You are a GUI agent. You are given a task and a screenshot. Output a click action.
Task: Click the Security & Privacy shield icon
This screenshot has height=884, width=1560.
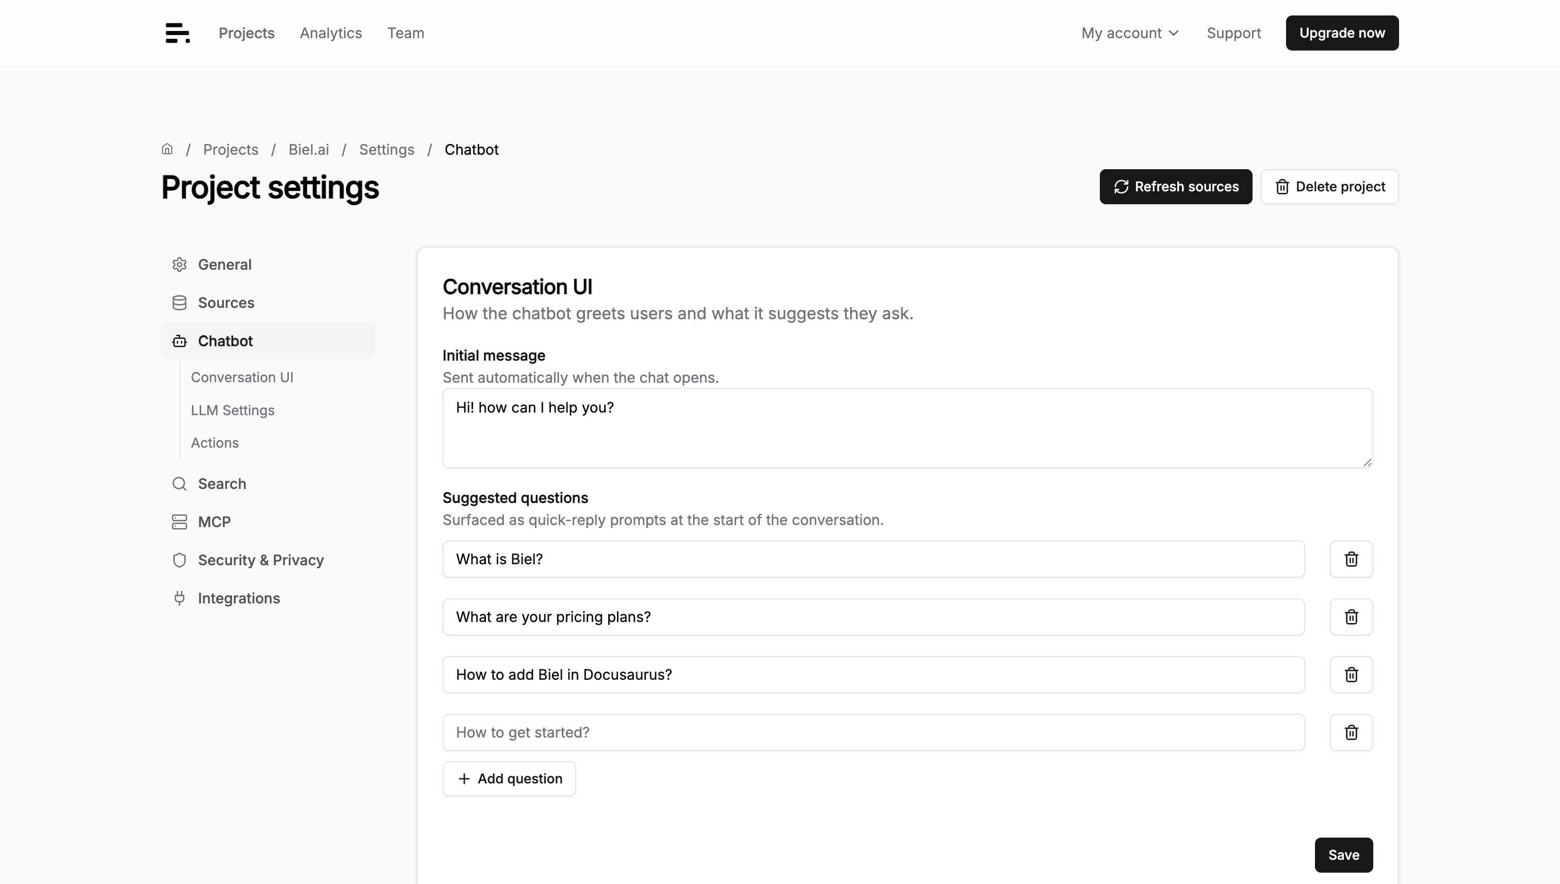click(179, 561)
